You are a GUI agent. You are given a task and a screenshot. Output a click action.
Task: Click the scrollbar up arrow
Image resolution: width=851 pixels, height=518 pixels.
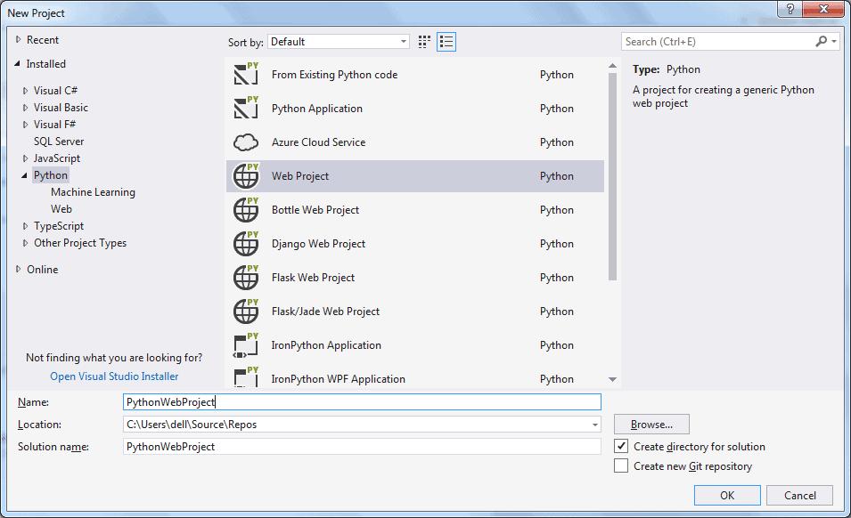coord(613,66)
